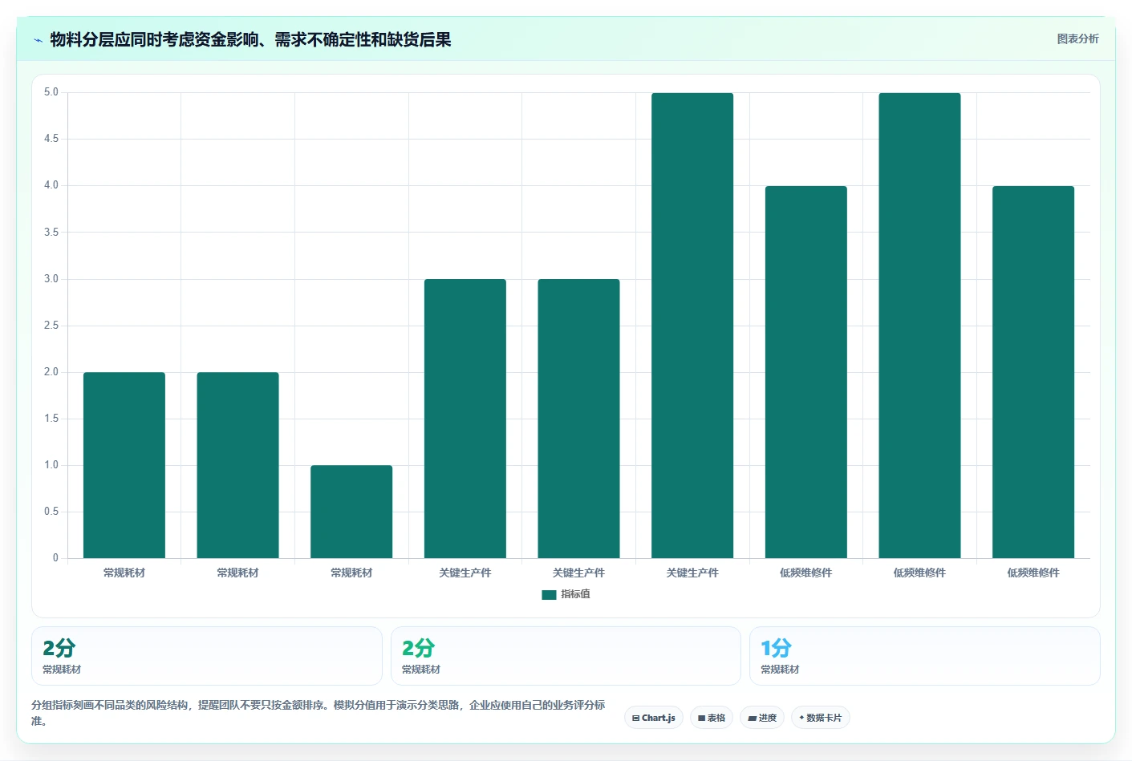Click the 低频维修件 bar reaching 5.0
Image resolution: width=1132 pixels, height=761 pixels.
[919, 326]
